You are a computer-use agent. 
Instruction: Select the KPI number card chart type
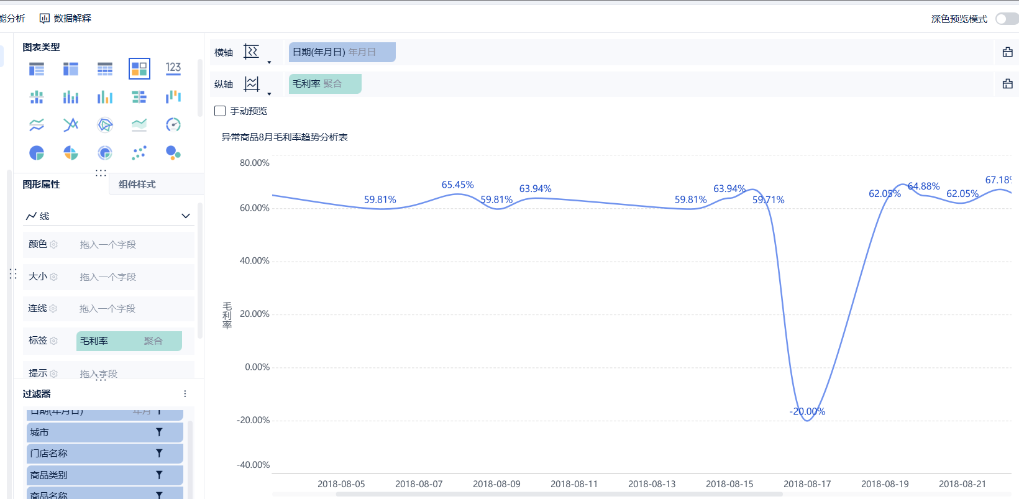173,68
